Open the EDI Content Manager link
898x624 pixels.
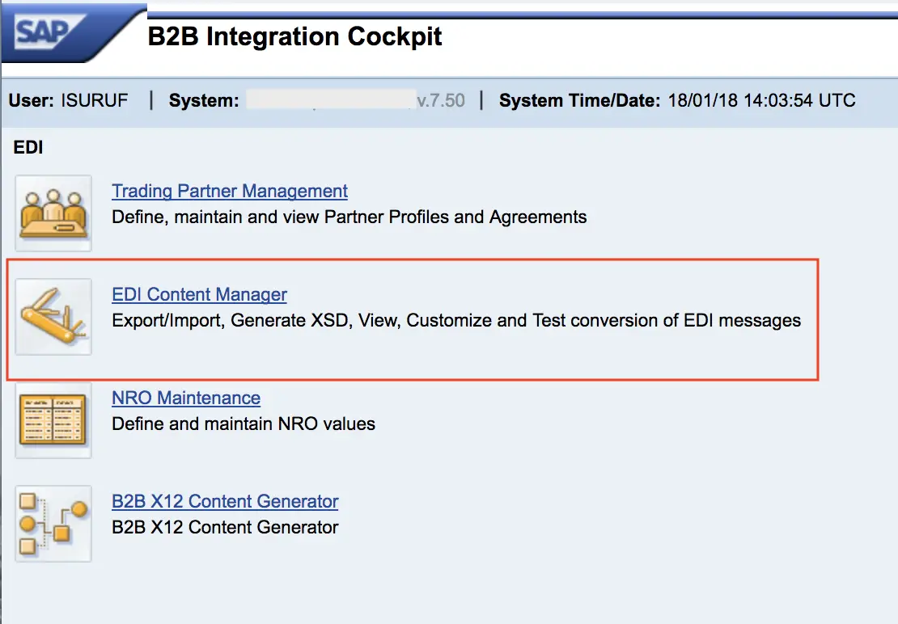point(199,294)
